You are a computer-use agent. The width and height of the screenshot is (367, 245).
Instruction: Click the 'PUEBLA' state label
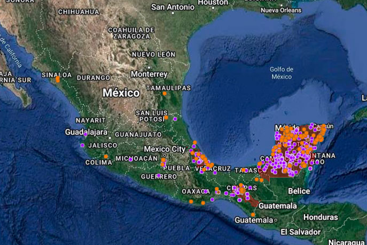pyautogui.click(x=177, y=168)
